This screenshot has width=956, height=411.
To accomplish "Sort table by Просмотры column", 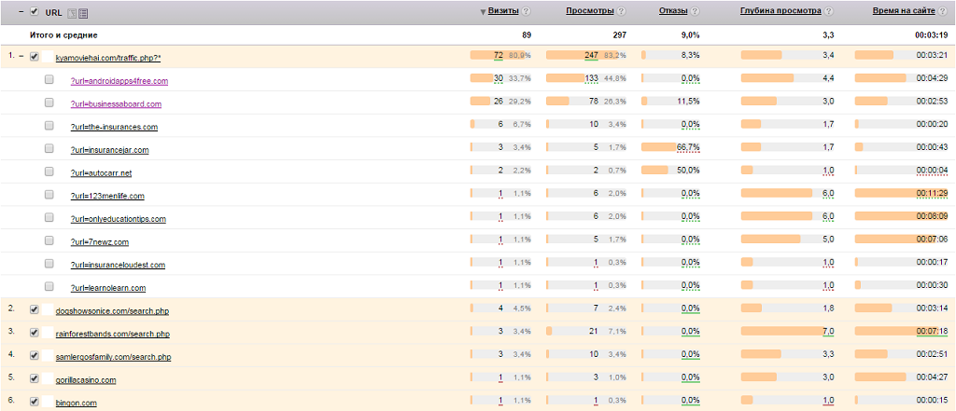I will pyautogui.click(x=590, y=11).
